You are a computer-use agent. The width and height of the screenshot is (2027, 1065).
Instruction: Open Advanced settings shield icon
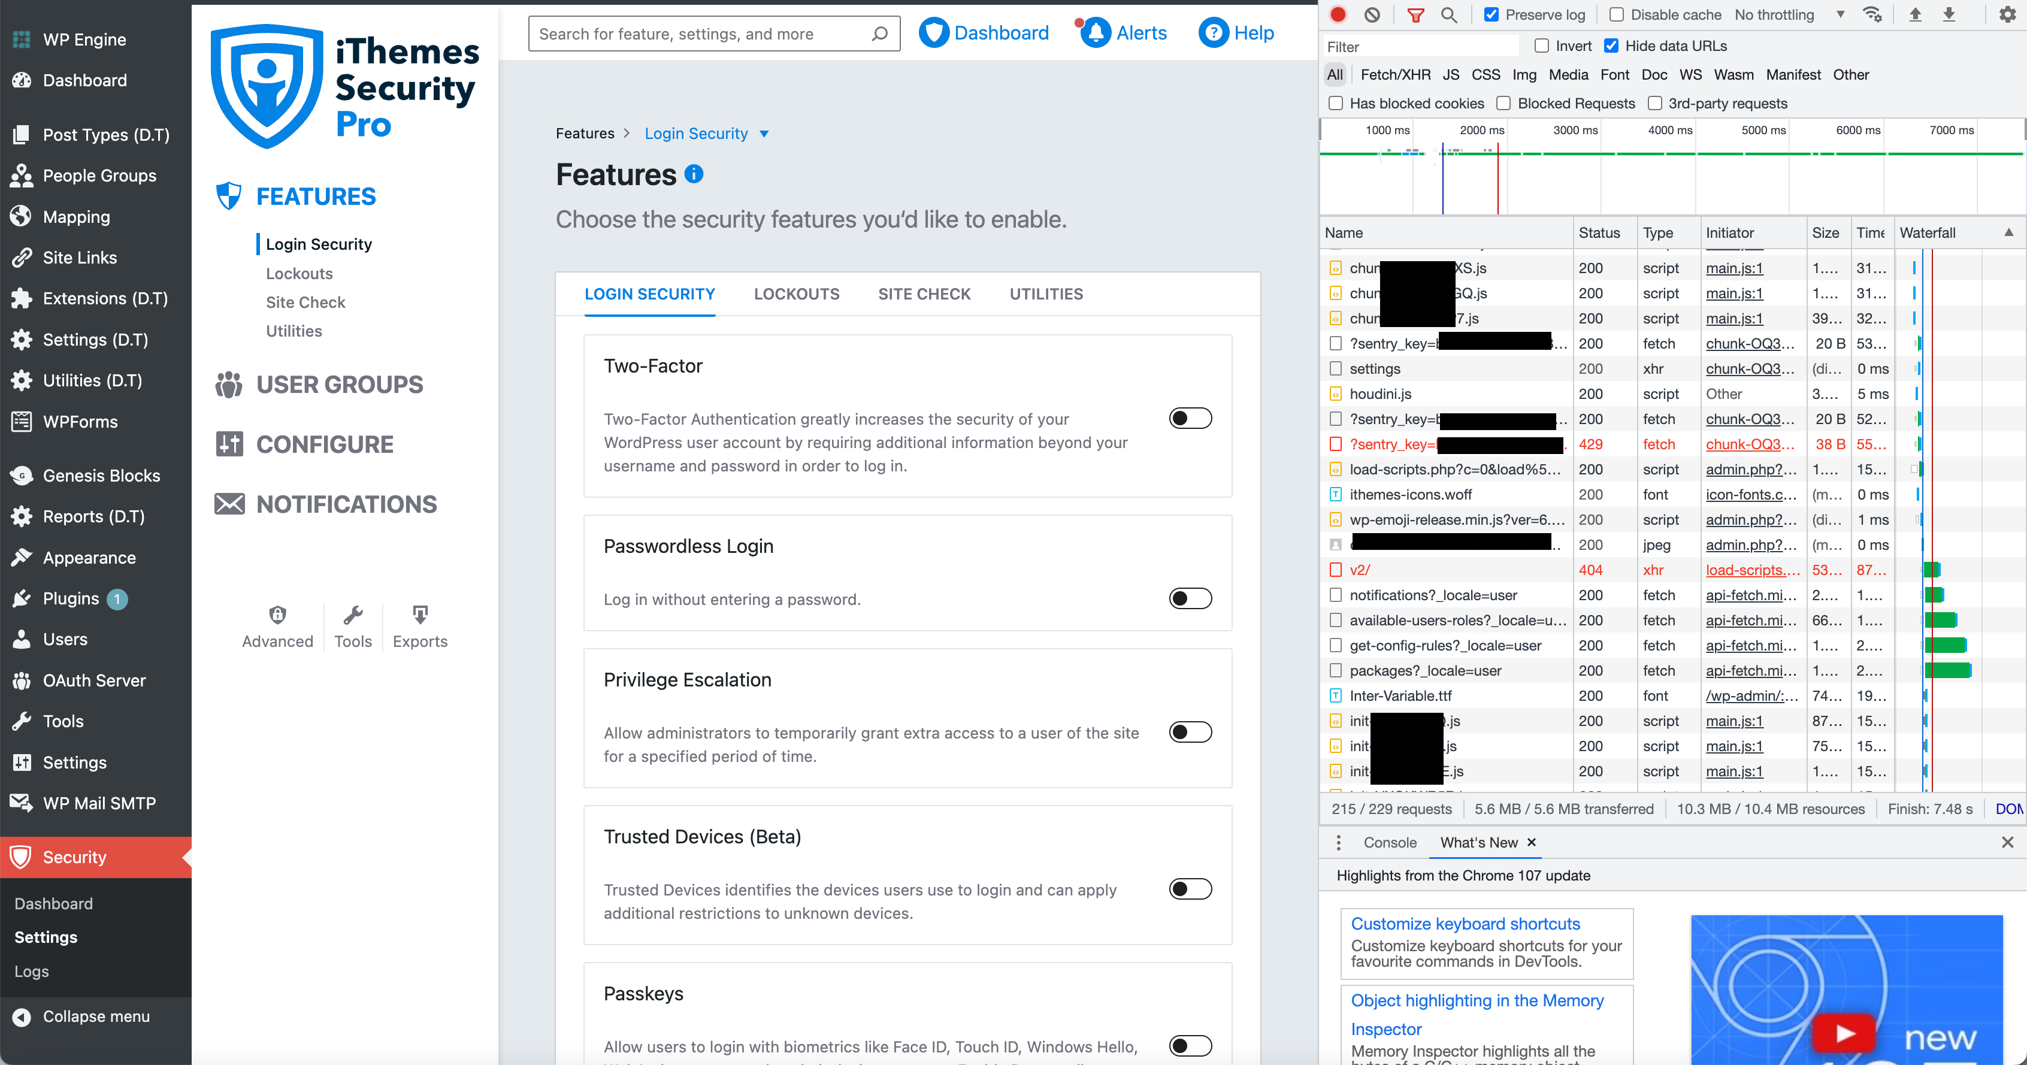pos(277,615)
